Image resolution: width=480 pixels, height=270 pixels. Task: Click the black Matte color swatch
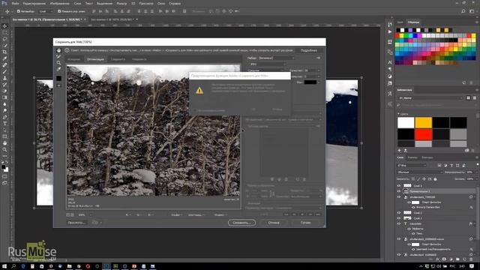[310, 82]
